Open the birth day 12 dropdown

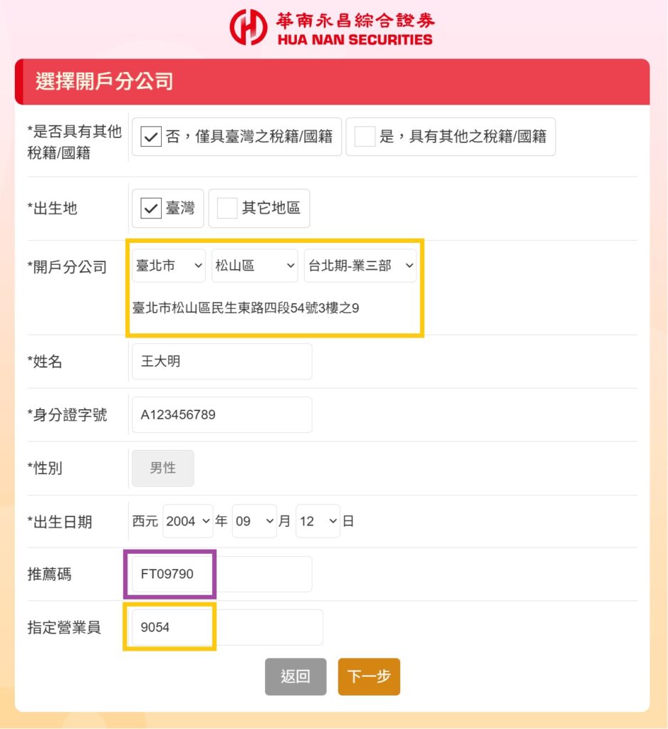tap(318, 521)
